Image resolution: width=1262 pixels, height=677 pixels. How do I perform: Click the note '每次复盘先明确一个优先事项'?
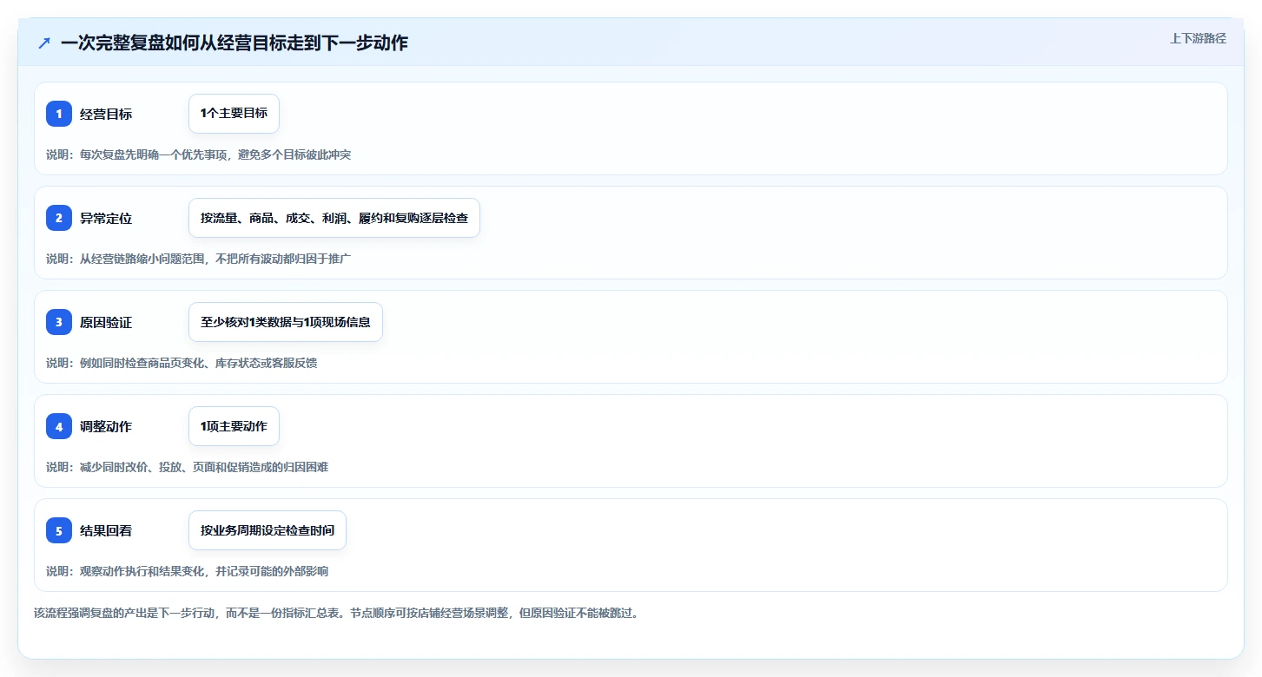[153, 154]
